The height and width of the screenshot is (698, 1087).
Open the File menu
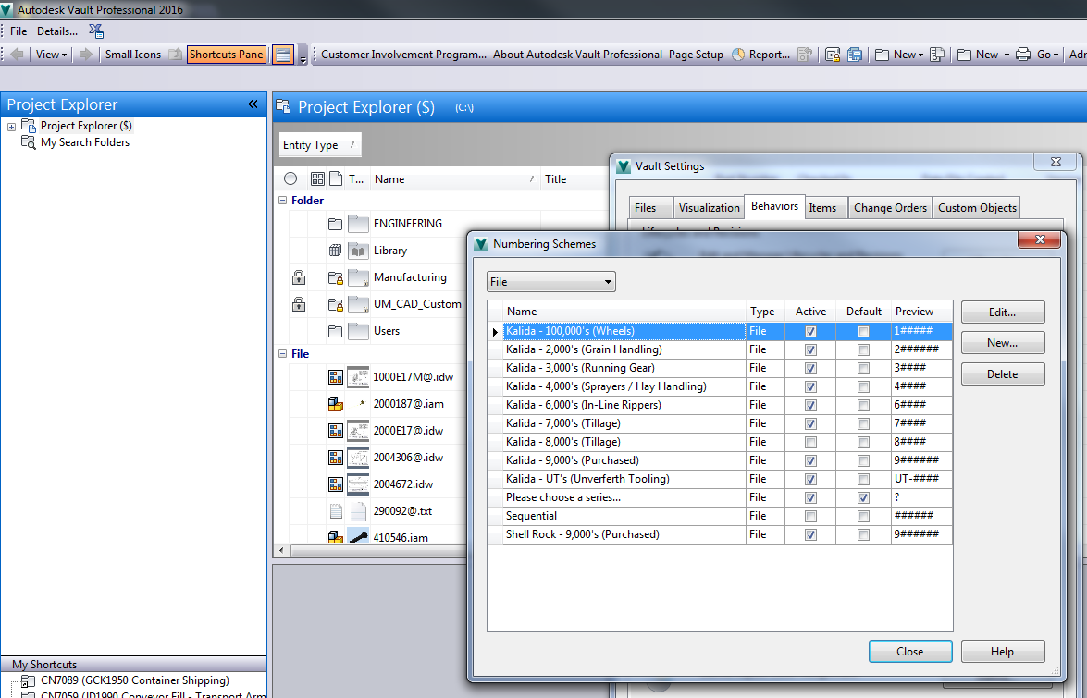click(18, 31)
